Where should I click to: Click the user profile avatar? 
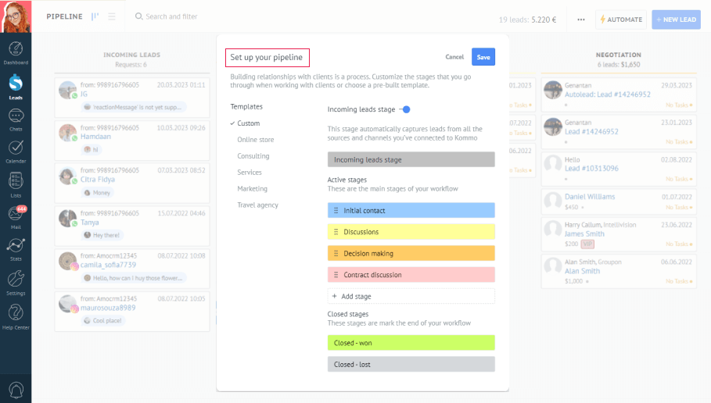click(16, 16)
